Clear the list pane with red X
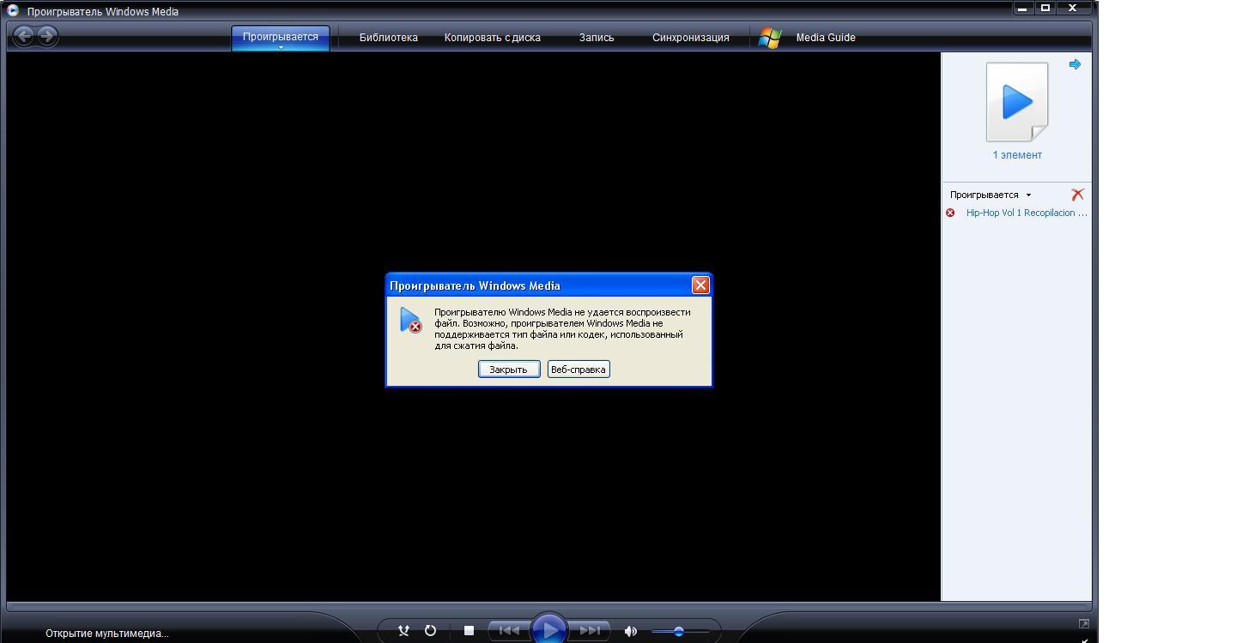 [x=1078, y=195]
